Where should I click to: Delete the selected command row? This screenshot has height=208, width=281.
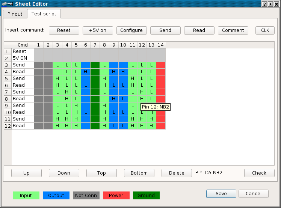click(177, 173)
